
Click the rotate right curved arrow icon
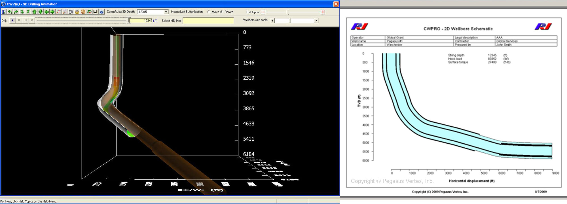(x=16, y=12)
